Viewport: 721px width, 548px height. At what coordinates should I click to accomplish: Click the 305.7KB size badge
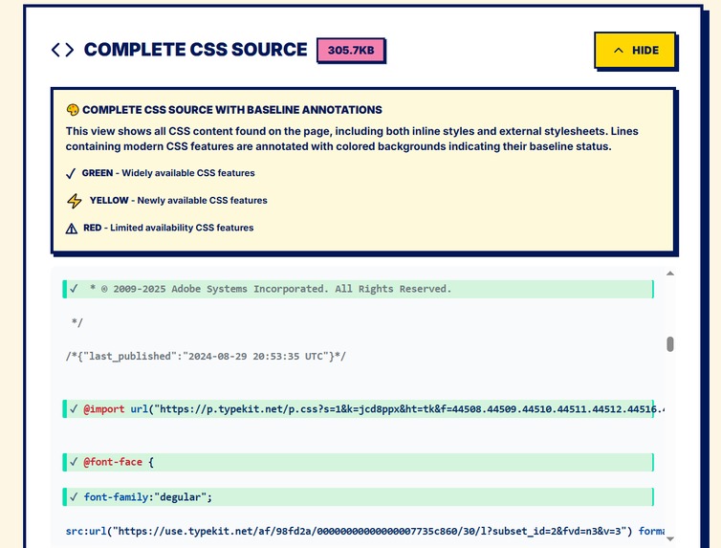350,50
